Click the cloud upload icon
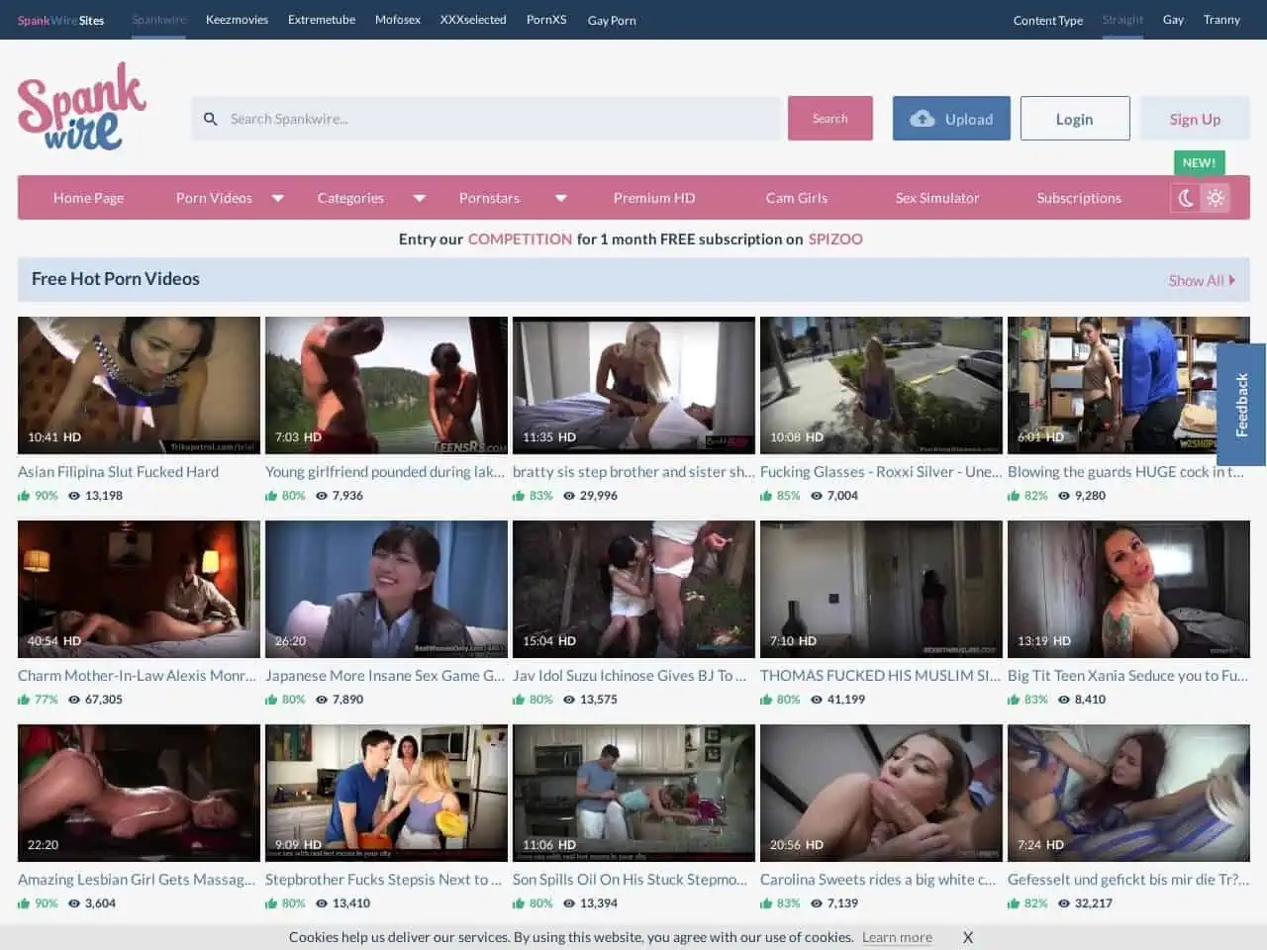The height and width of the screenshot is (950, 1267). (922, 119)
